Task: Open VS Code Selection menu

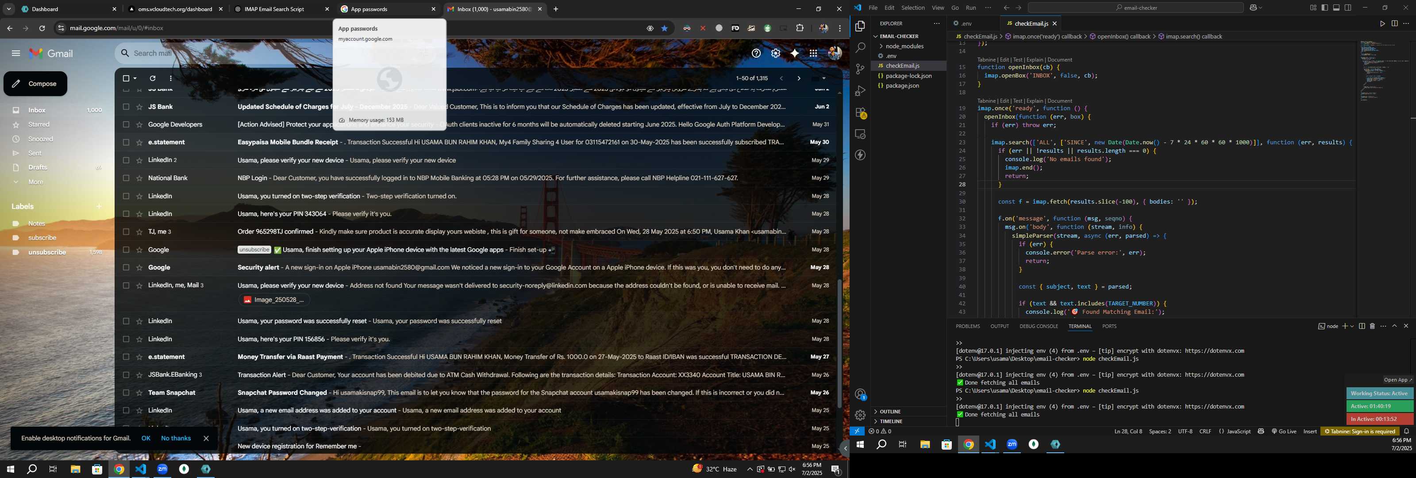Action: tap(913, 8)
